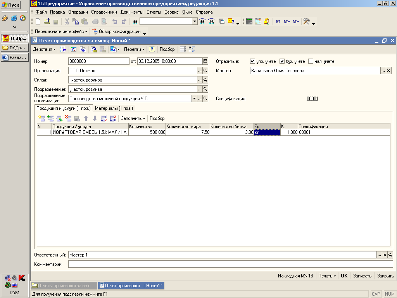The width and height of the screenshot is (397, 298).
Task: Undo last action with the undo arrow
Action: pyautogui.click(x=115, y=22)
